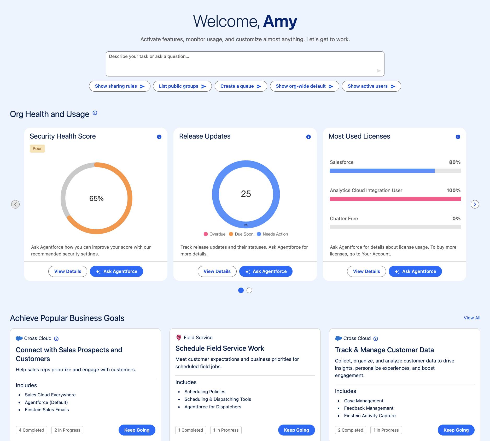Keep Going on Schedule Field Service Work
The height and width of the screenshot is (441, 490).
point(296,430)
